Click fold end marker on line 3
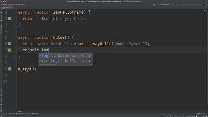This screenshot has width=208, height=117. click(x=16, y=25)
